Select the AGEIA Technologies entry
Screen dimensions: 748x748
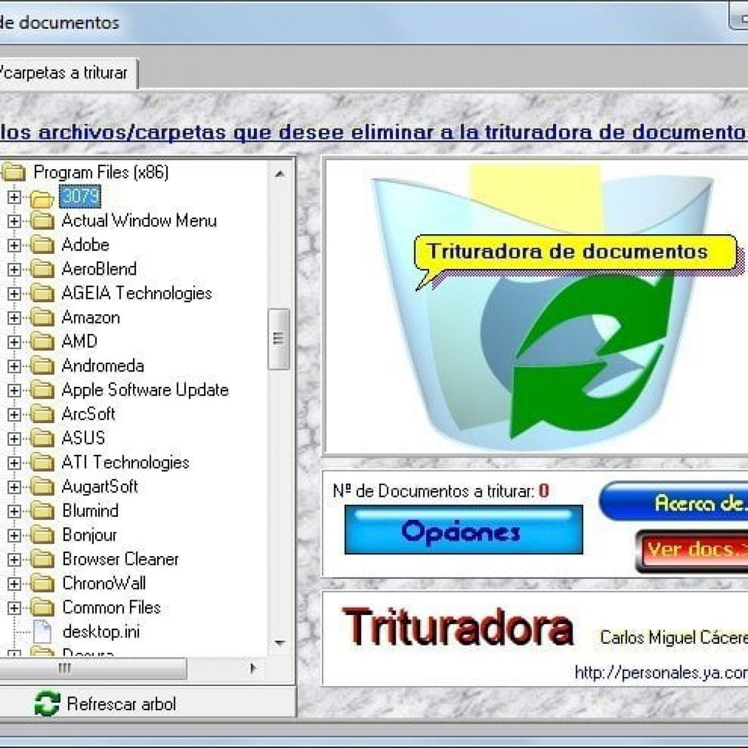137,293
